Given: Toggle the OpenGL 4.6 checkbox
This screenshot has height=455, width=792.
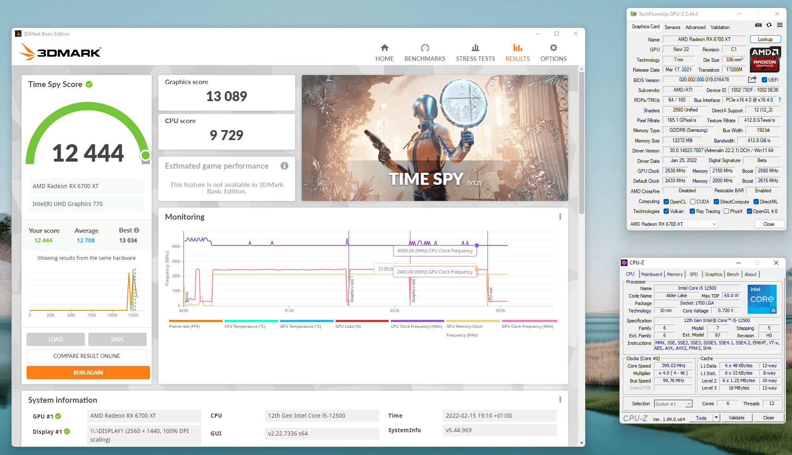Looking at the screenshot, I should click(749, 211).
